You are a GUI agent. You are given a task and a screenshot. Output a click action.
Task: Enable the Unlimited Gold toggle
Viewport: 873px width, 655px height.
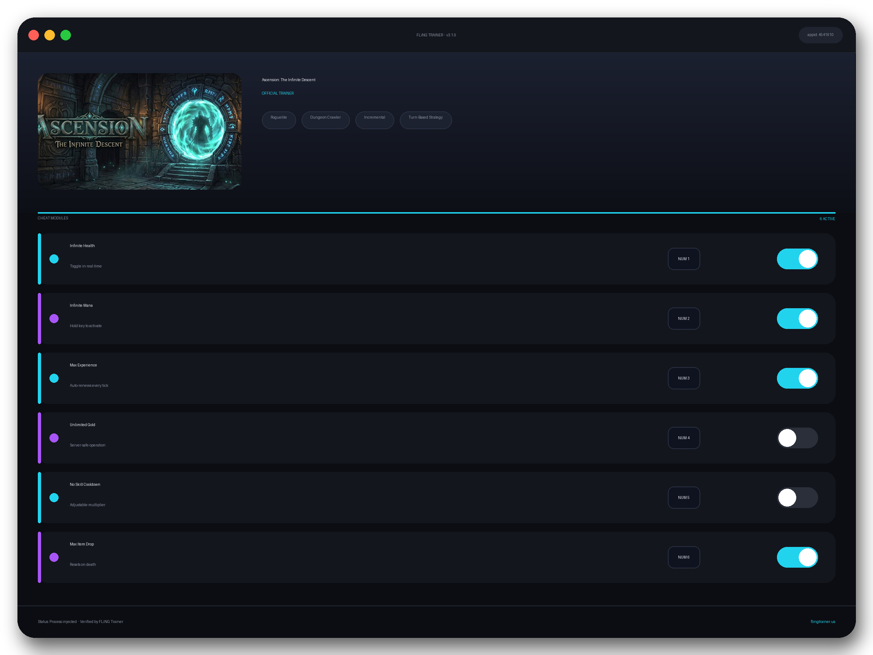[x=797, y=438]
